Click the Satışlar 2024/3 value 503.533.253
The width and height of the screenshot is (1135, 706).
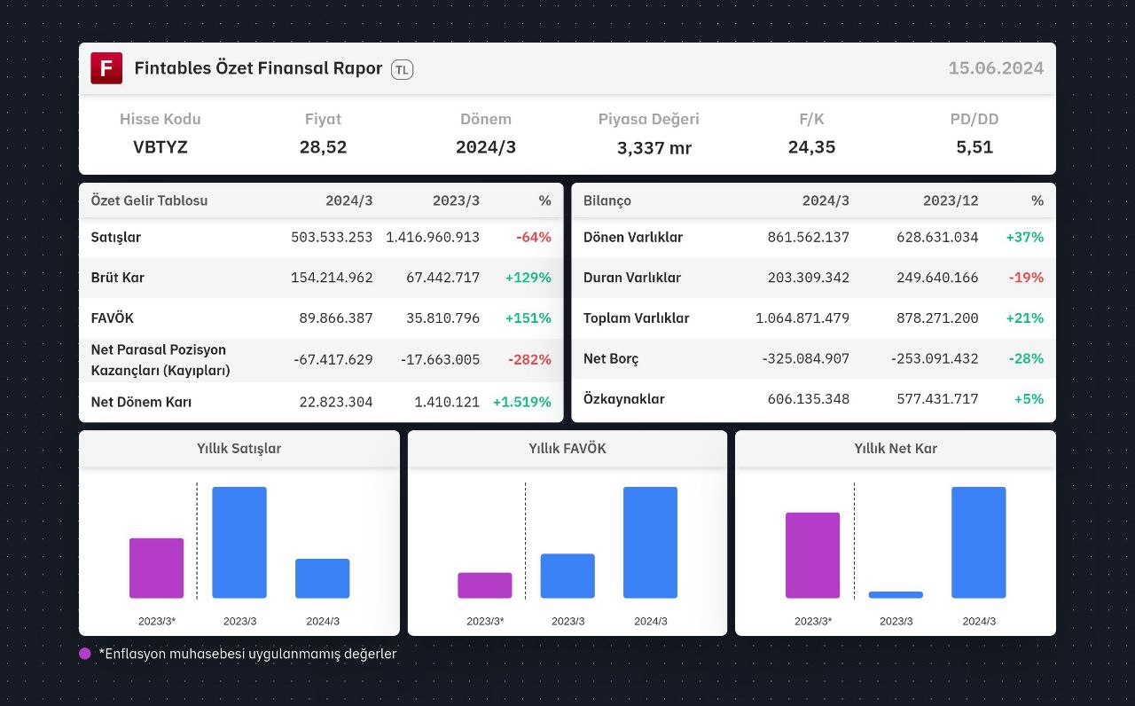[x=332, y=238]
